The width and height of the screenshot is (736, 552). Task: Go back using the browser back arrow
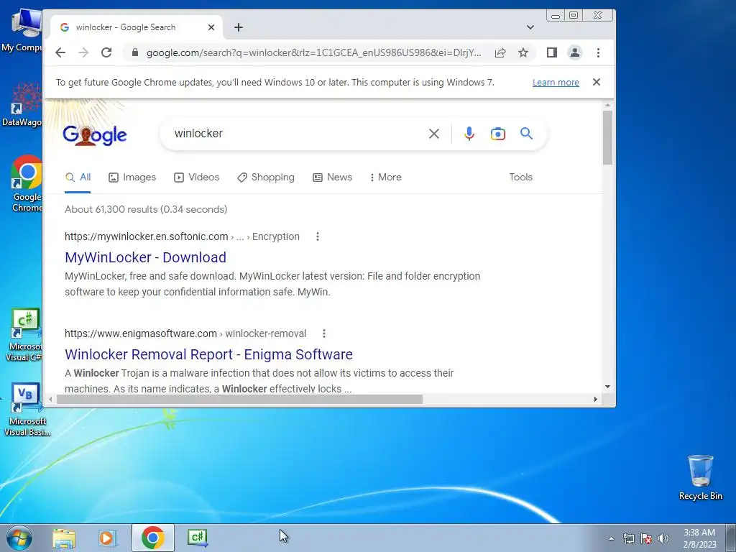[60, 52]
